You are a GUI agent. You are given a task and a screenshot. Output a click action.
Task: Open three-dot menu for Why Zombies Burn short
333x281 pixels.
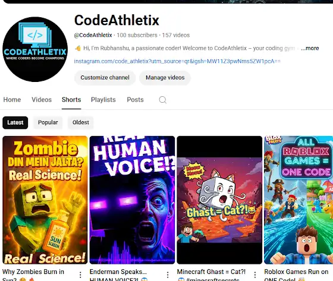[80, 275]
